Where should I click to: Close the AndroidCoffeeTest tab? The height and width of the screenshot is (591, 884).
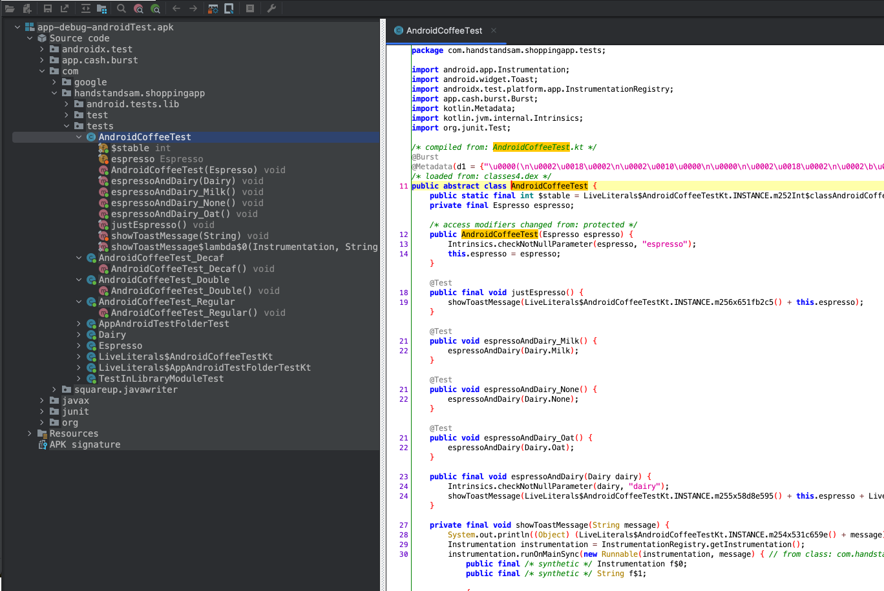494,30
